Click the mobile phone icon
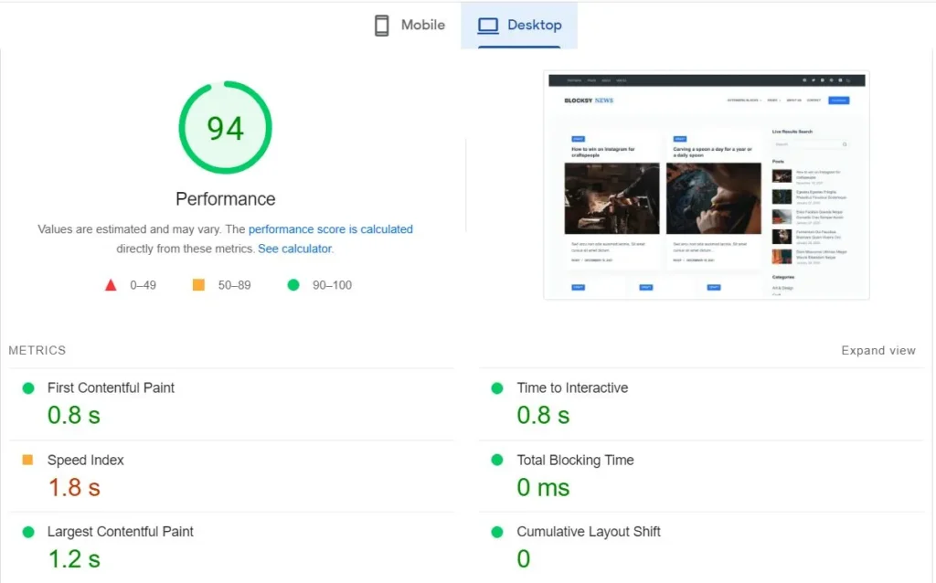 point(381,25)
